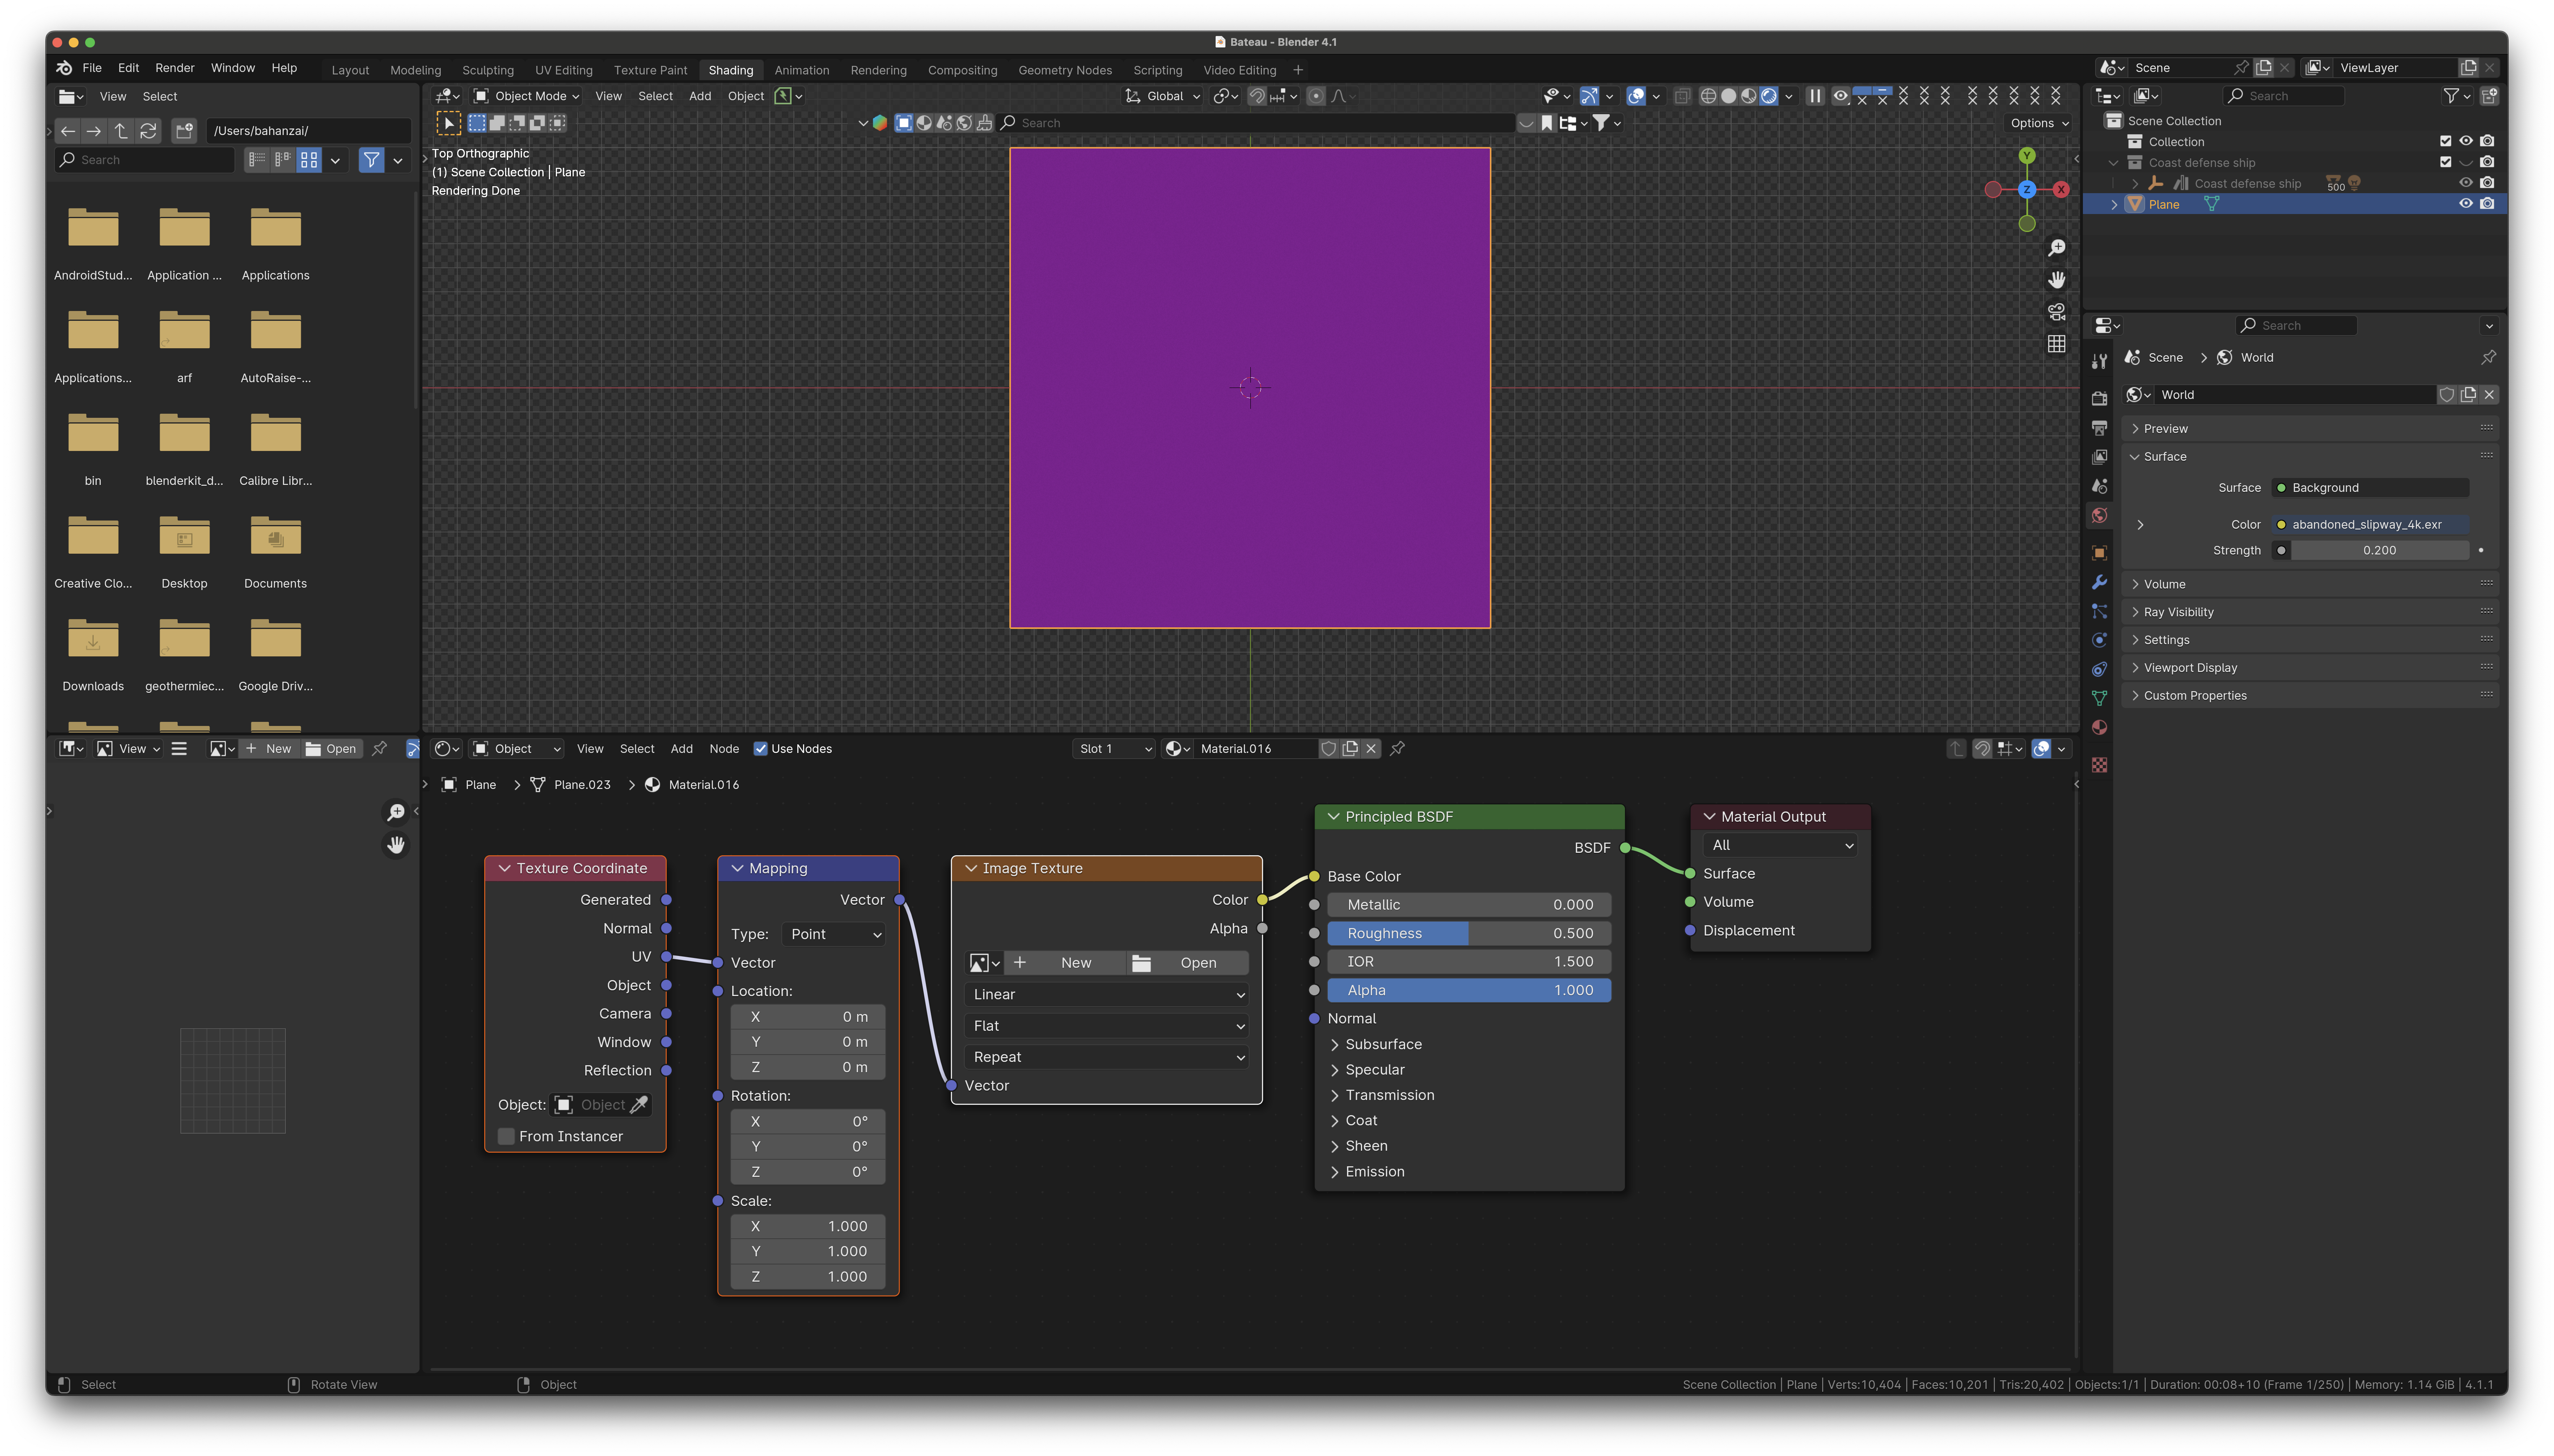Click New in the Image Texture node
The height and width of the screenshot is (1456, 2554).
(1064, 963)
